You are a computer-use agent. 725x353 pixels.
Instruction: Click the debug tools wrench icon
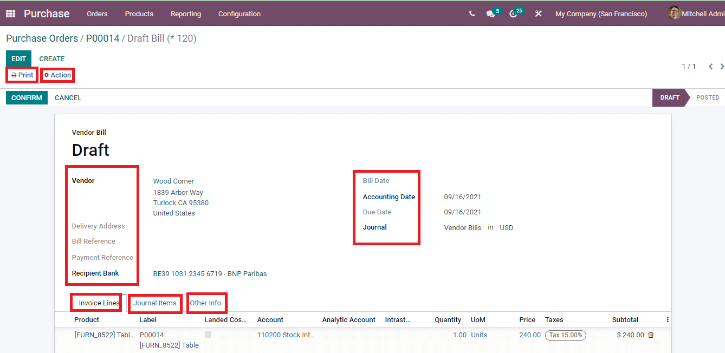pyautogui.click(x=539, y=14)
